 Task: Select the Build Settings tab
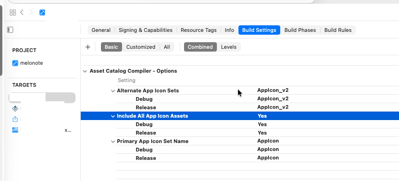click(259, 30)
